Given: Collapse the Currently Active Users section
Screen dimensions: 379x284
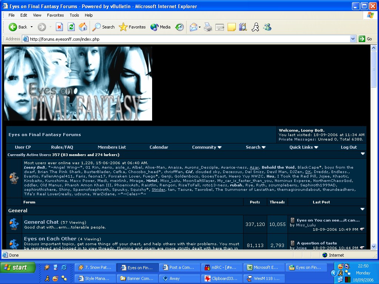Looking at the screenshot, I should [363, 153].
